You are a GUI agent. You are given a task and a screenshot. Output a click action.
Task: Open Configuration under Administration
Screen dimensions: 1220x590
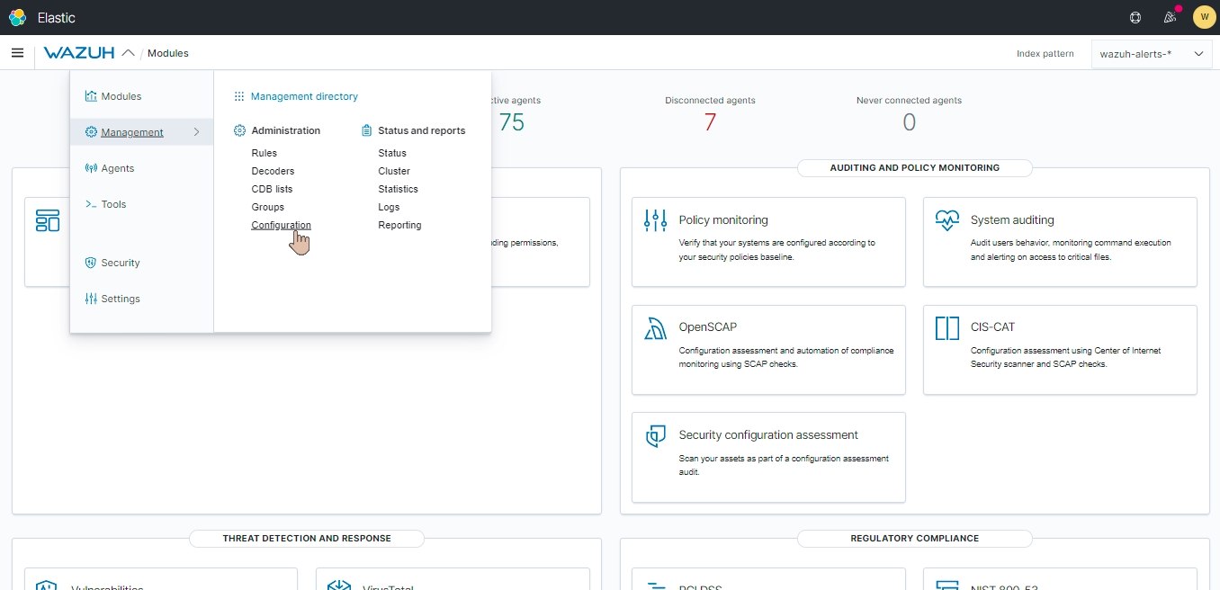(282, 225)
